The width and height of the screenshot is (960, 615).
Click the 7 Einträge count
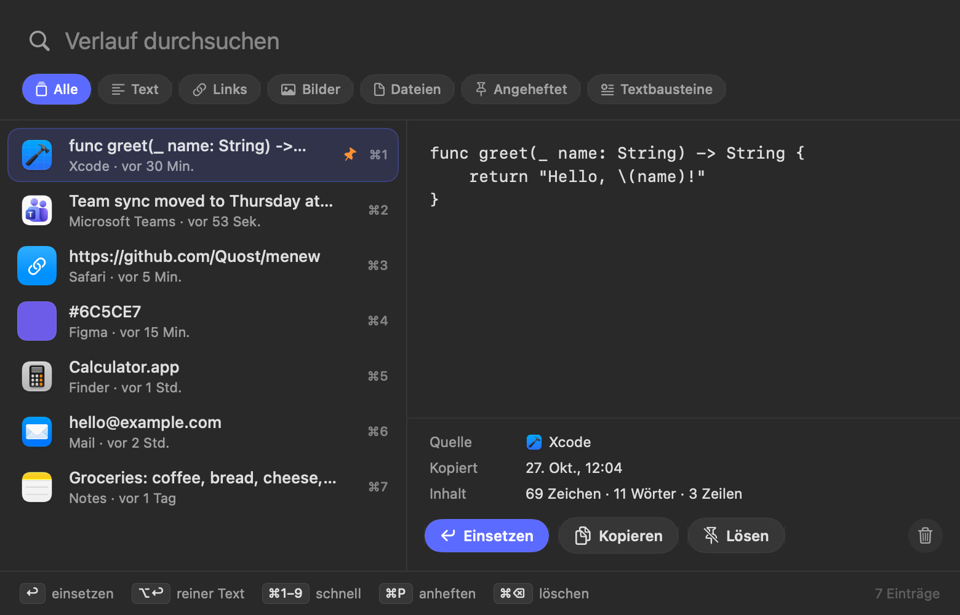point(907,593)
